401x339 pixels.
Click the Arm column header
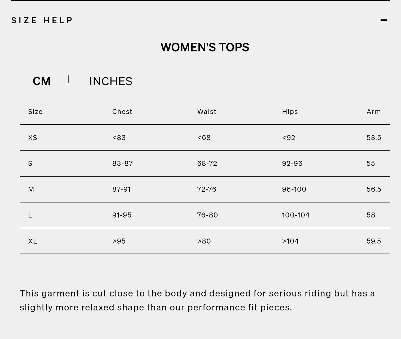[x=374, y=112]
